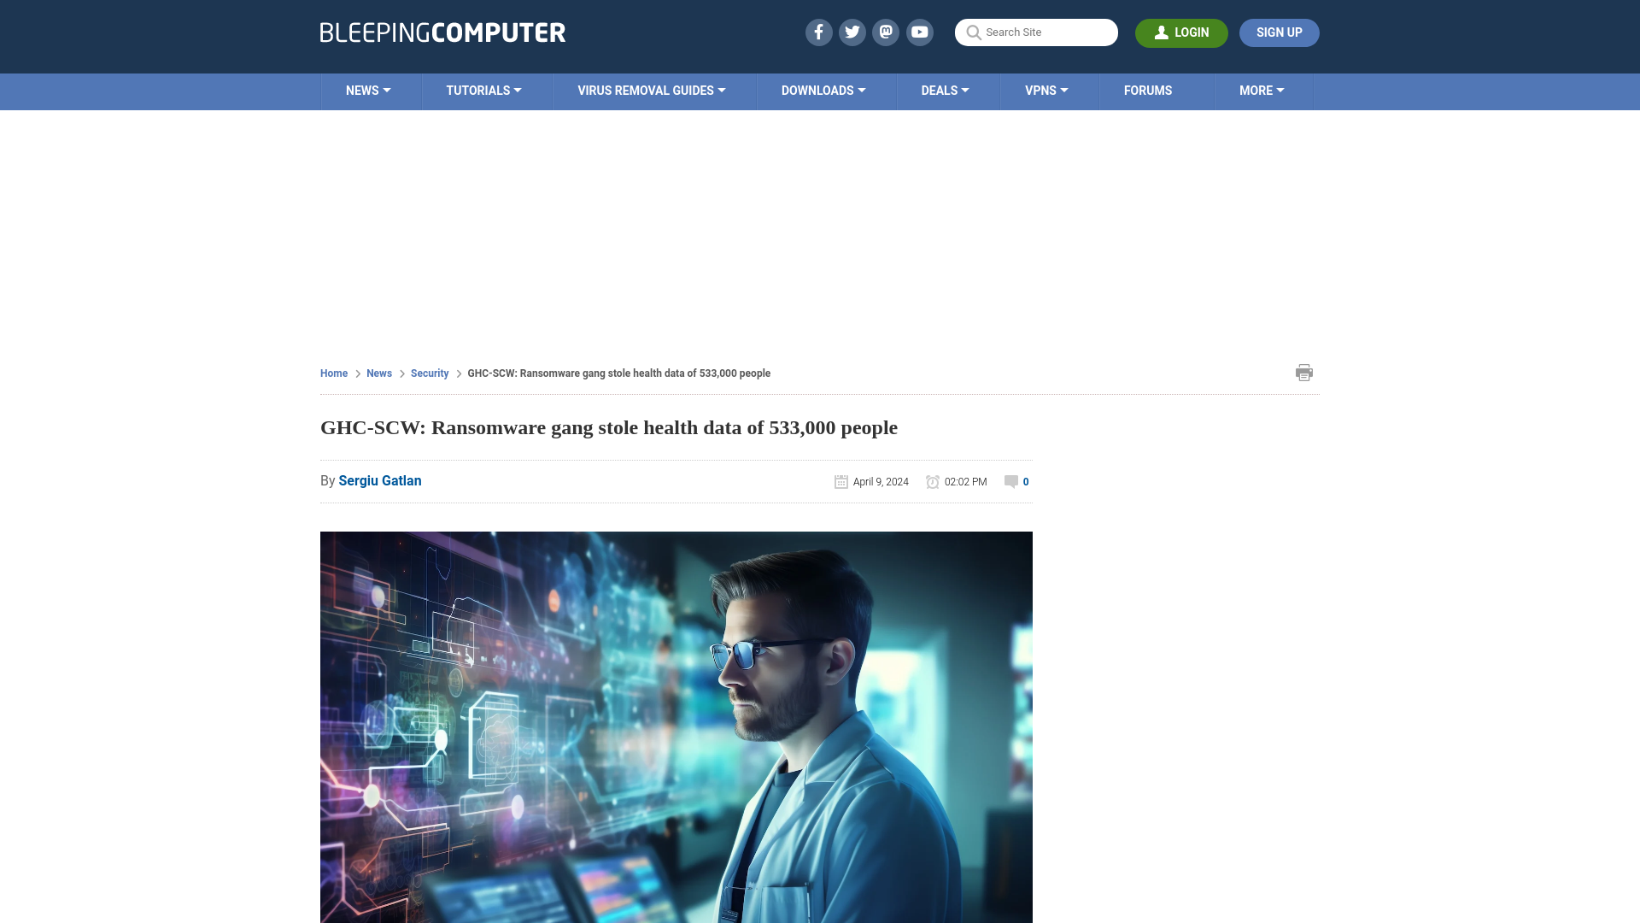Click the calendar date icon

pos(840,481)
